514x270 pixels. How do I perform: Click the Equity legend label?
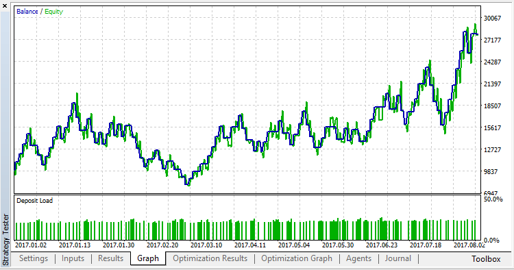(x=53, y=12)
